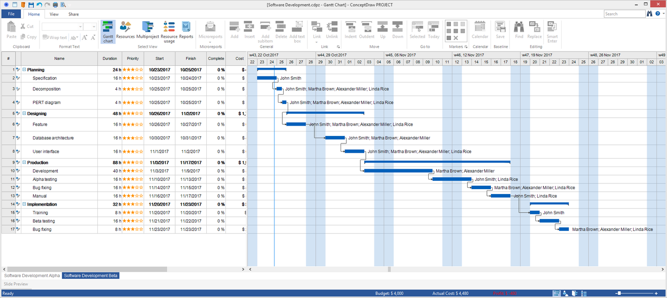Select the Share ribbon tab

pos(73,14)
